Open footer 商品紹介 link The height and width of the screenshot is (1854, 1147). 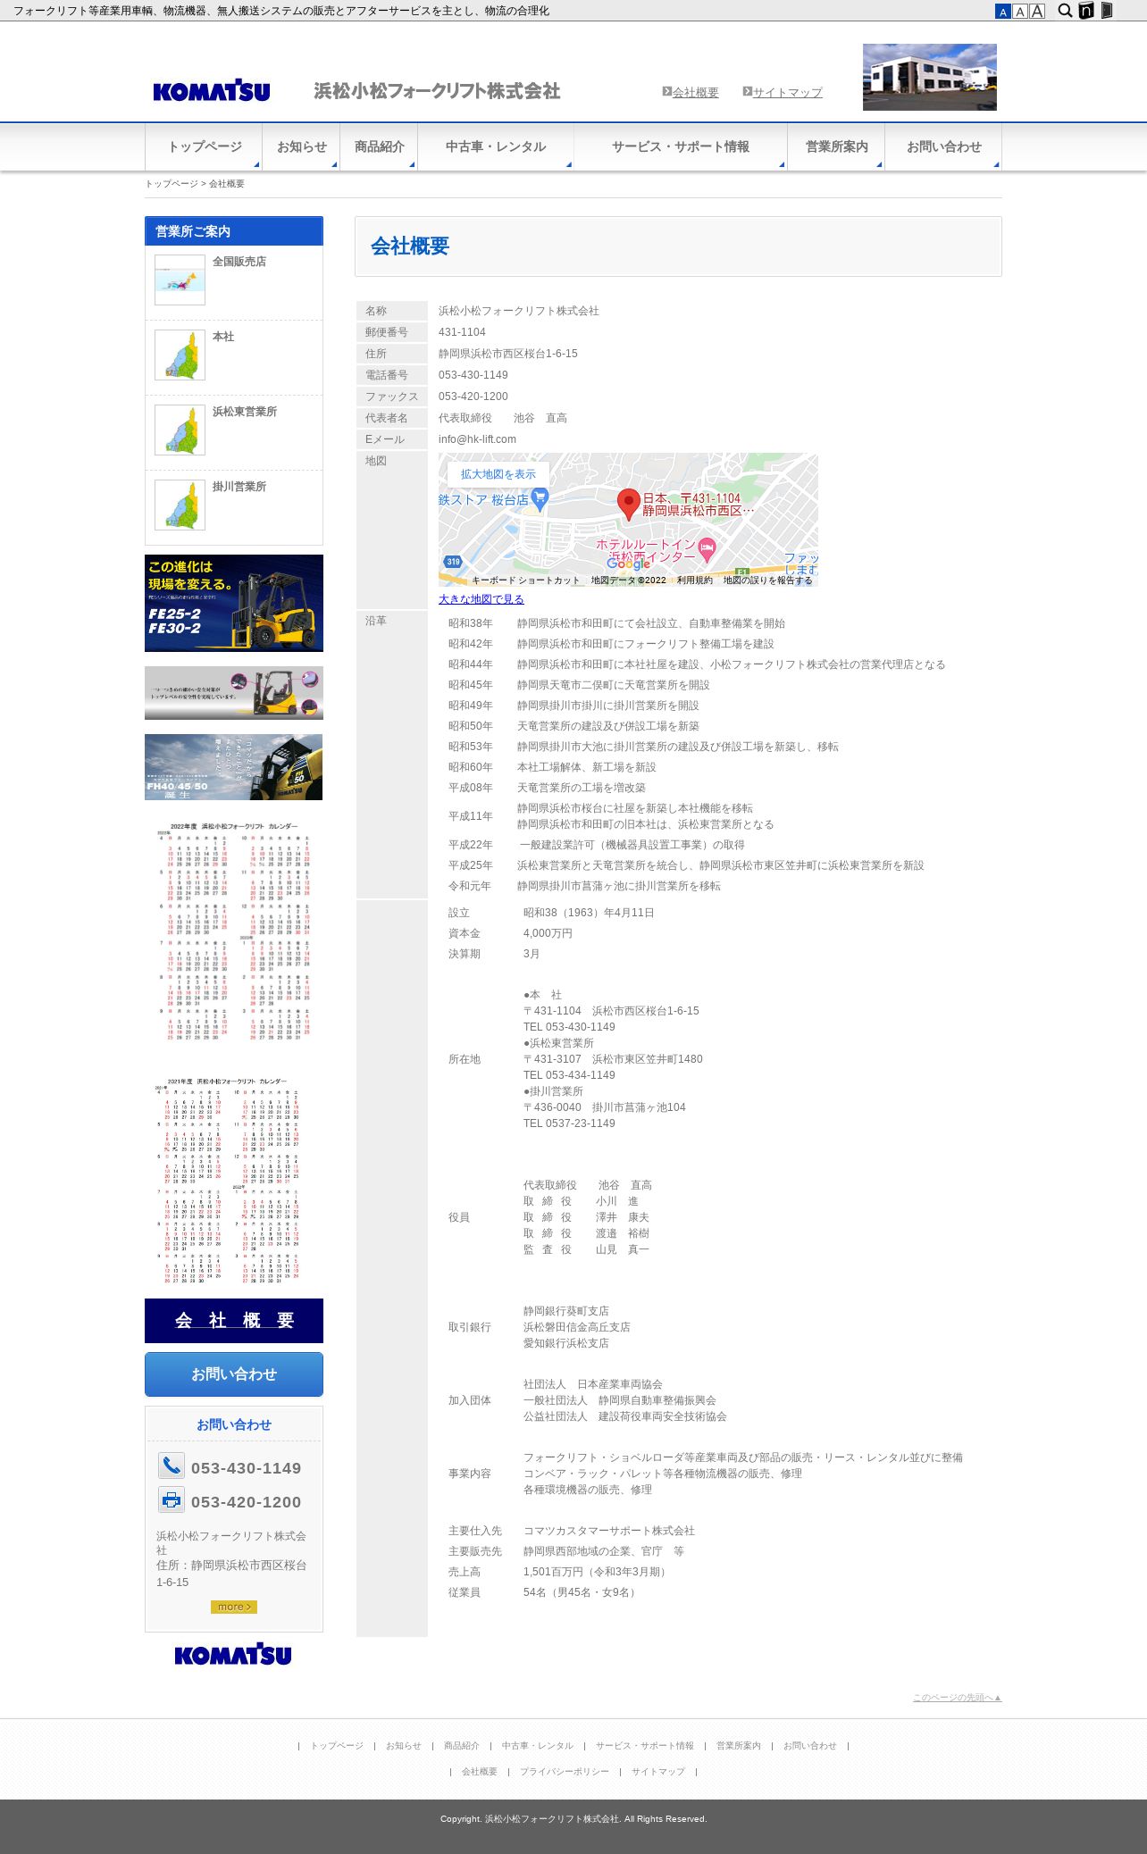pyautogui.click(x=462, y=1745)
